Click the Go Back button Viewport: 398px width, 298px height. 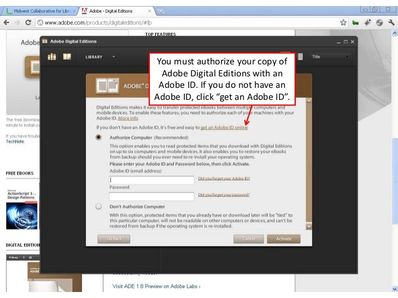point(114,239)
